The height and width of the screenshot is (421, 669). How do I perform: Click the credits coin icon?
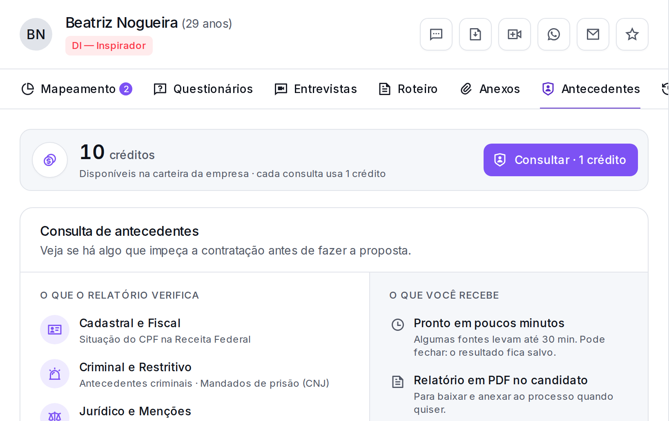(x=50, y=160)
